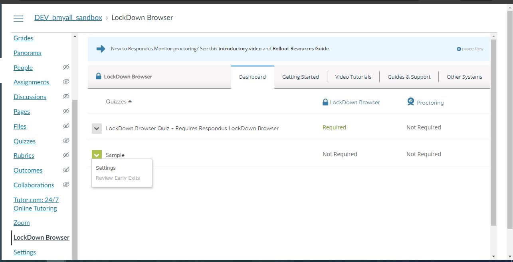This screenshot has height=262, width=513.
Task: Toggle the eye icon next to Quizzes
Action: [x=66, y=141]
